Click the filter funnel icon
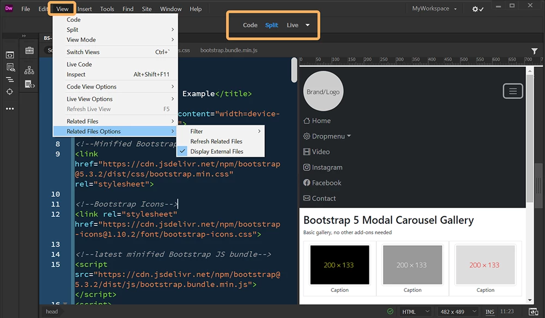545x318 pixels. 534,51
